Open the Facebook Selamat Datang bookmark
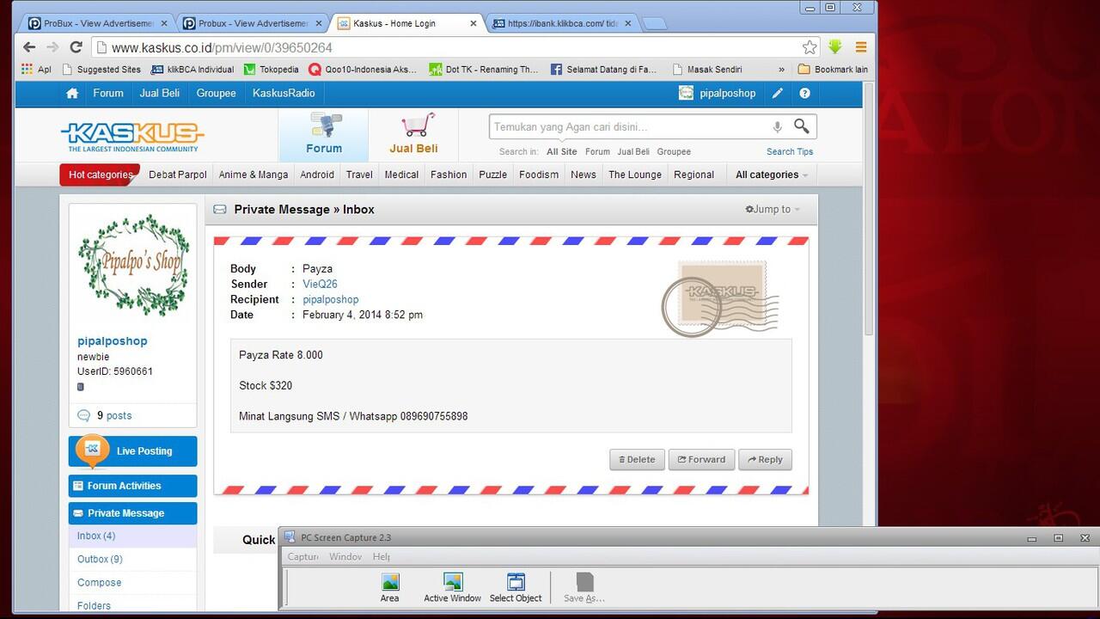 [x=603, y=70]
